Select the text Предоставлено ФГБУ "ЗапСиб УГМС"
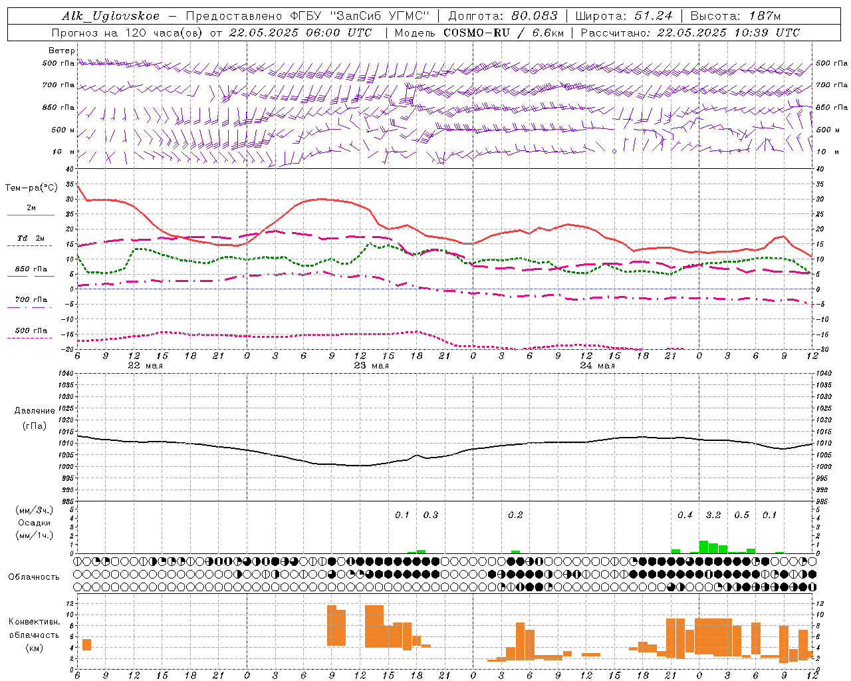Image resolution: width=851 pixels, height=681 pixels. (x=308, y=16)
